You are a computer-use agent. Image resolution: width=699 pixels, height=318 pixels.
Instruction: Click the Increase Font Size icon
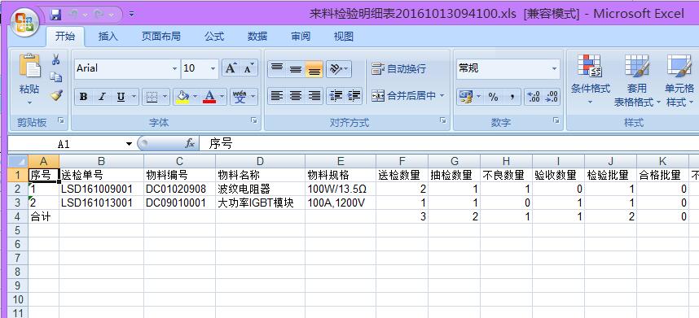(231, 68)
